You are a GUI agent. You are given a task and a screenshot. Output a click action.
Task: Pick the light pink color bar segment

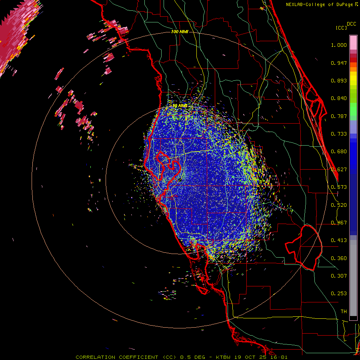[x=353, y=42]
